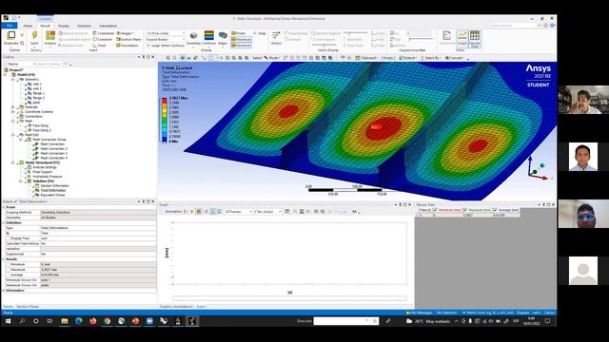This screenshot has width=609, height=342.
Task: Toggle the Maximum column checkbox in Tabular Data
Action: (x=465, y=210)
